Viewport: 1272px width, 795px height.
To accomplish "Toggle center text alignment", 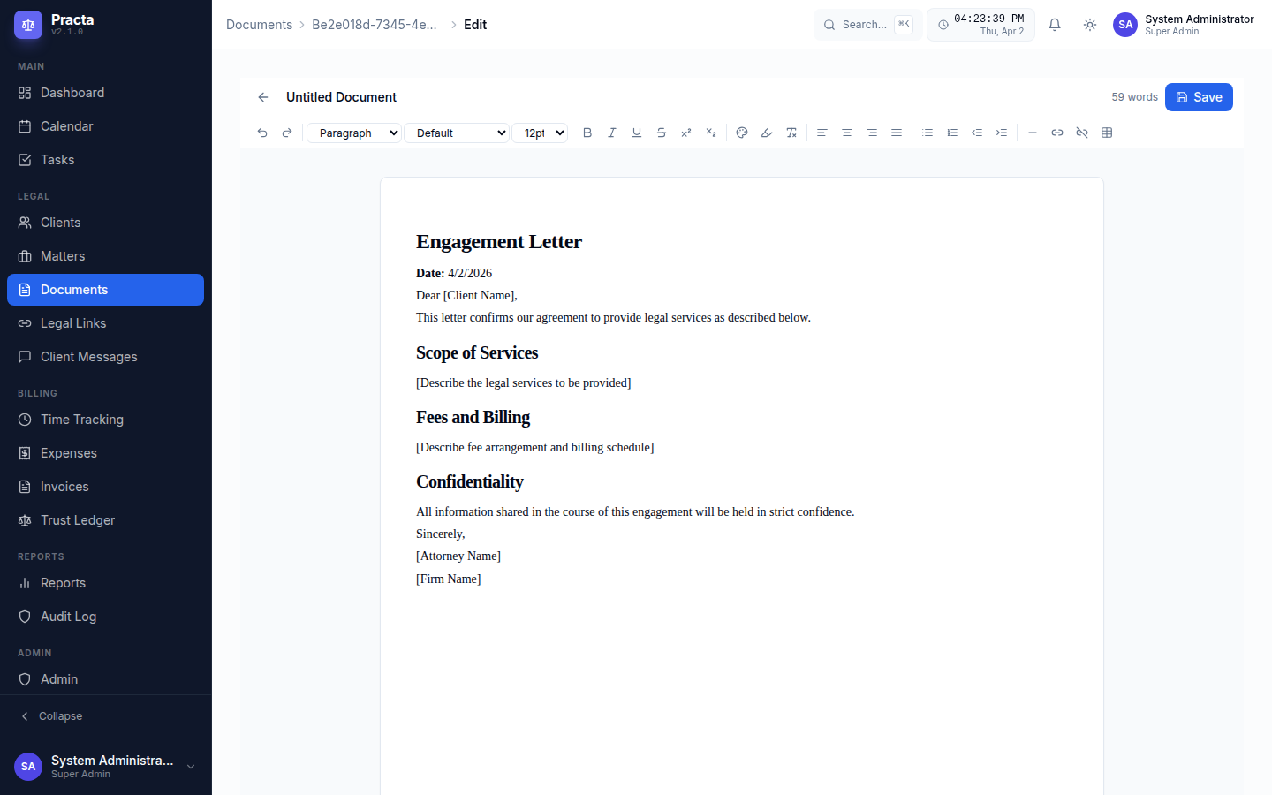I will click(x=847, y=132).
